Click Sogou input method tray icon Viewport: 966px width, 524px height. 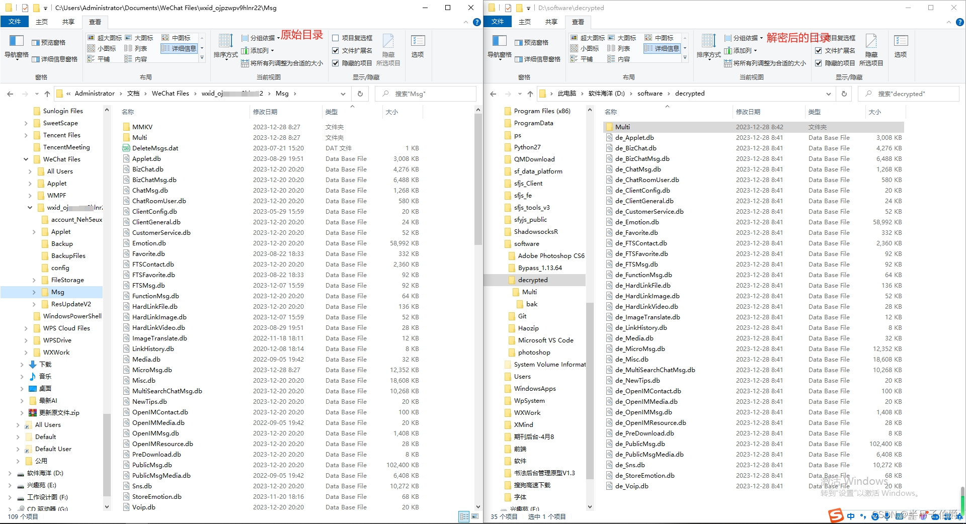[836, 515]
